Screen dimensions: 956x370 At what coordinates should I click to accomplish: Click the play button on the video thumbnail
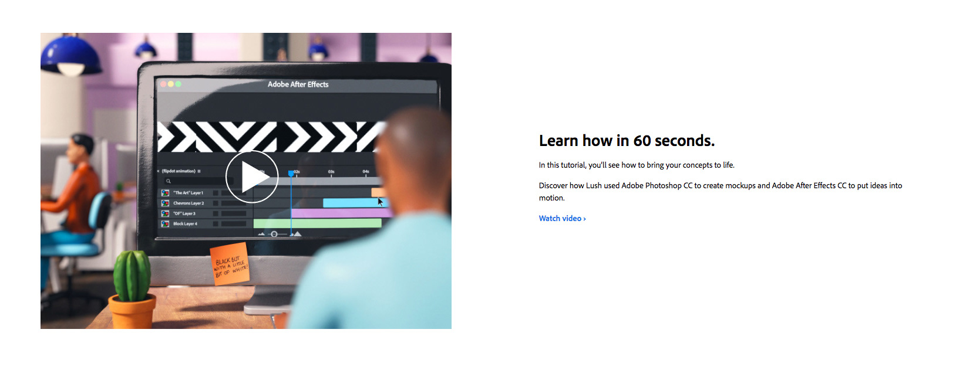[x=252, y=177]
